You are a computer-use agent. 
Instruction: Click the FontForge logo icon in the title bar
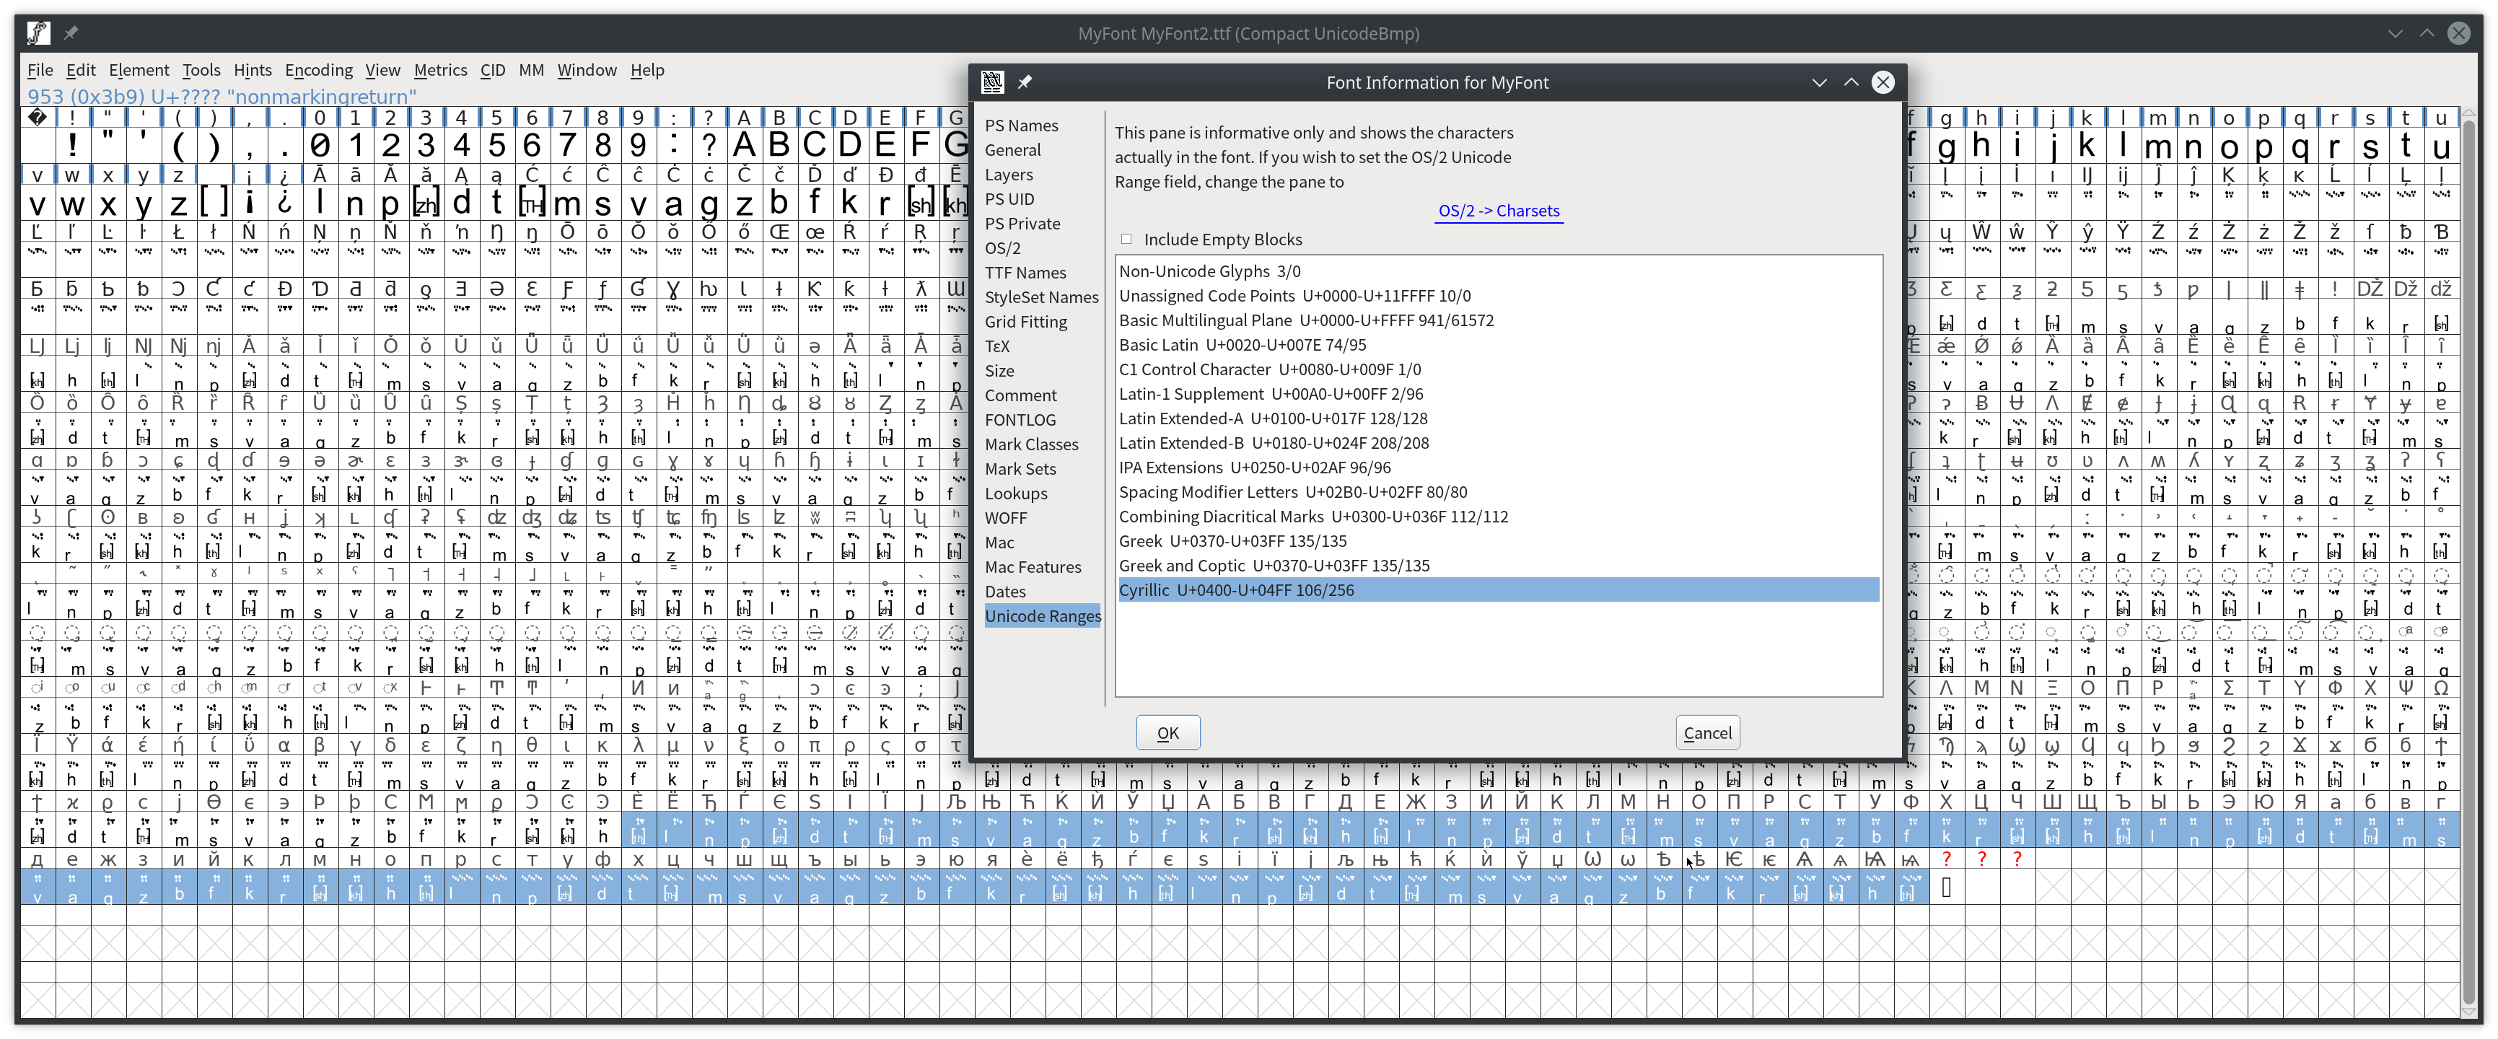pyautogui.click(x=38, y=32)
